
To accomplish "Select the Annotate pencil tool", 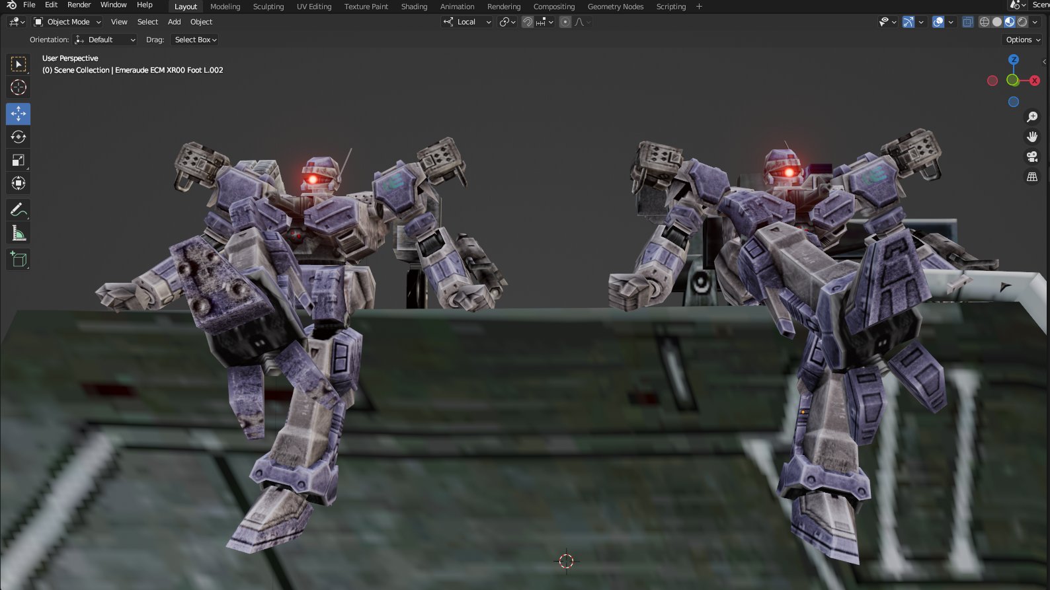I will (x=19, y=210).
